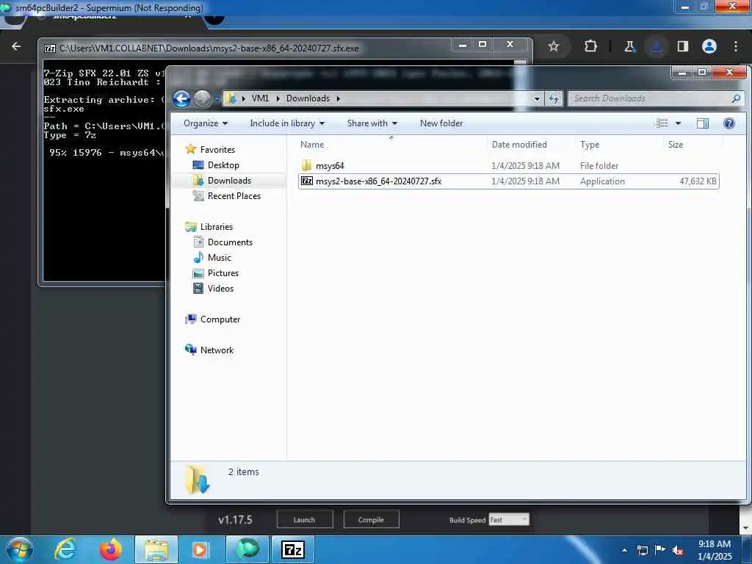Sort files by the Type column

pos(590,145)
